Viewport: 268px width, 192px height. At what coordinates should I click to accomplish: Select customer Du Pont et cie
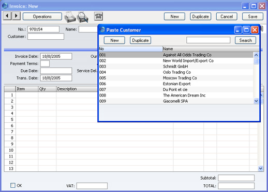pyautogui.click(x=176, y=89)
